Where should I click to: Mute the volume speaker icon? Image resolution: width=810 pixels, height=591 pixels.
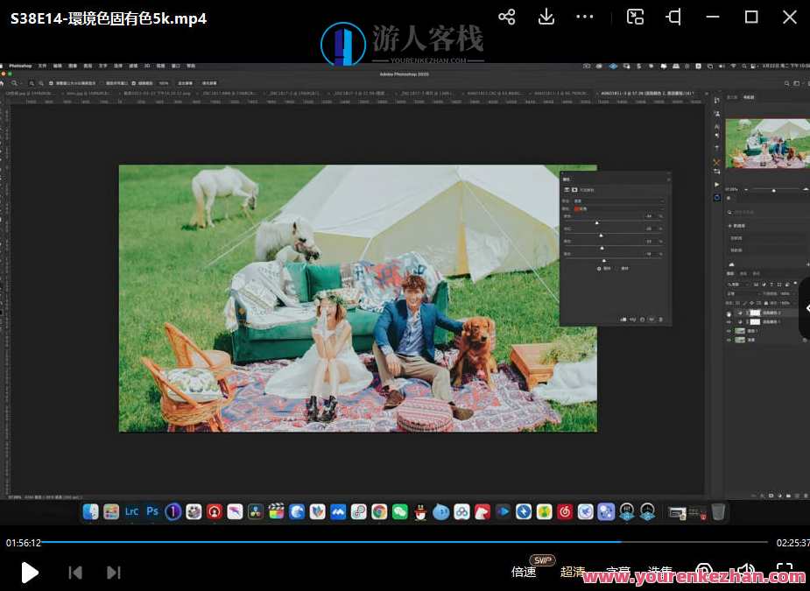coord(745,572)
